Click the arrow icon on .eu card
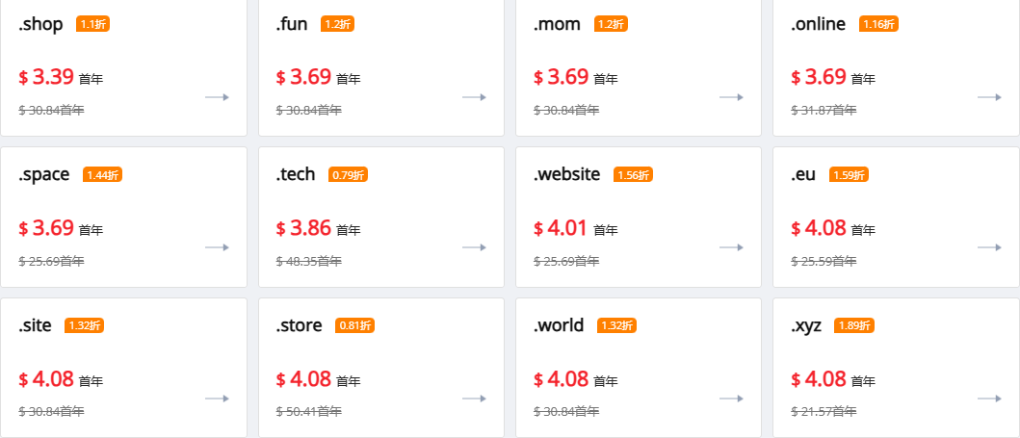 coord(989,247)
